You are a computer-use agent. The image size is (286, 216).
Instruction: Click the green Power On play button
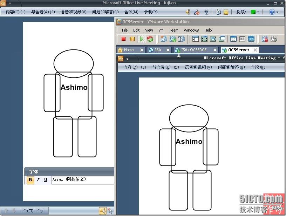[x=142, y=39]
